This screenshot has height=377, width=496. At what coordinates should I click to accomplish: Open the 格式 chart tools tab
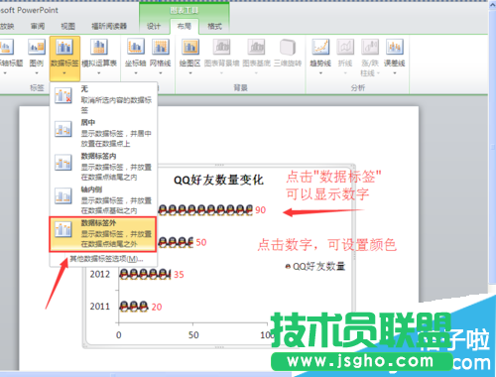pyautogui.click(x=214, y=27)
